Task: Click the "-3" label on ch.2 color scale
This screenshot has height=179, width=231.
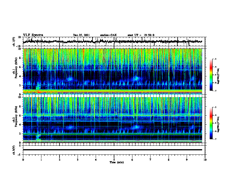Action: 215,107
